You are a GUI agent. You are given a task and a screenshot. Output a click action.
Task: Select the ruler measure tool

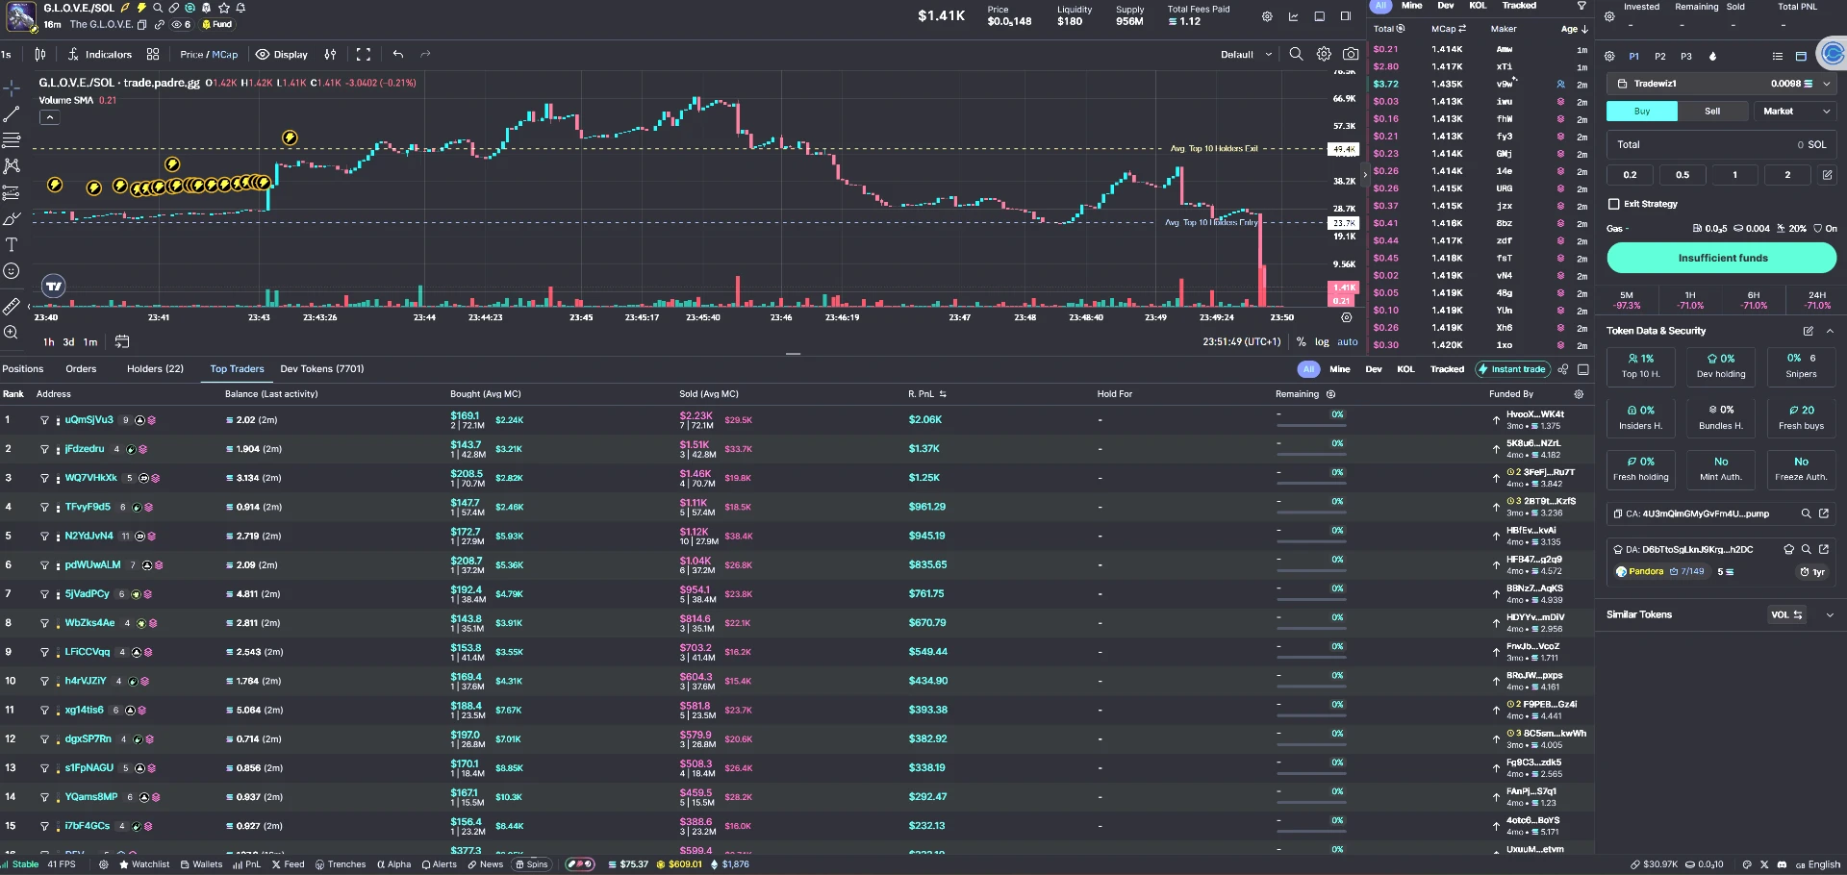pyautogui.click(x=12, y=307)
